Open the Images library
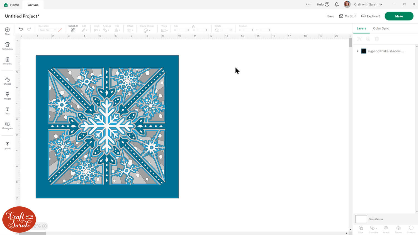 (7, 96)
